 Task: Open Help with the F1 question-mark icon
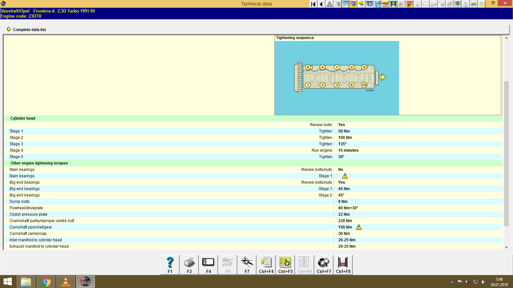coord(169,265)
